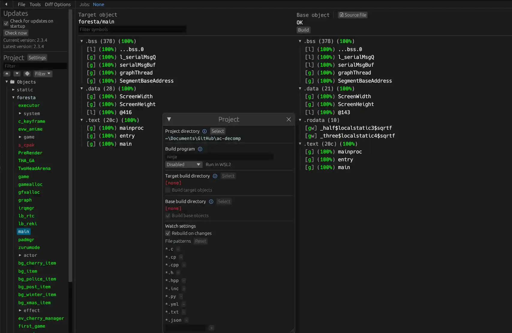This screenshot has width=512, height=333.
Task: Click the info icon beside Target build directory
Action: tap(215, 176)
